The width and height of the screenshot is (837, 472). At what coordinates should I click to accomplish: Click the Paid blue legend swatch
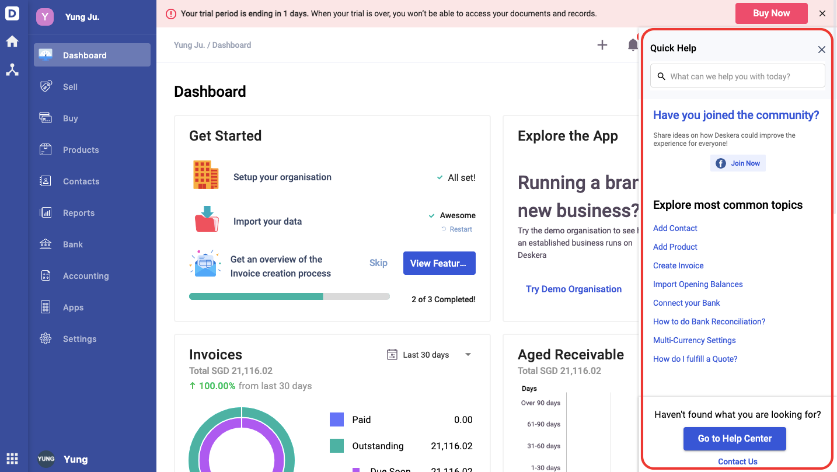[337, 419]
